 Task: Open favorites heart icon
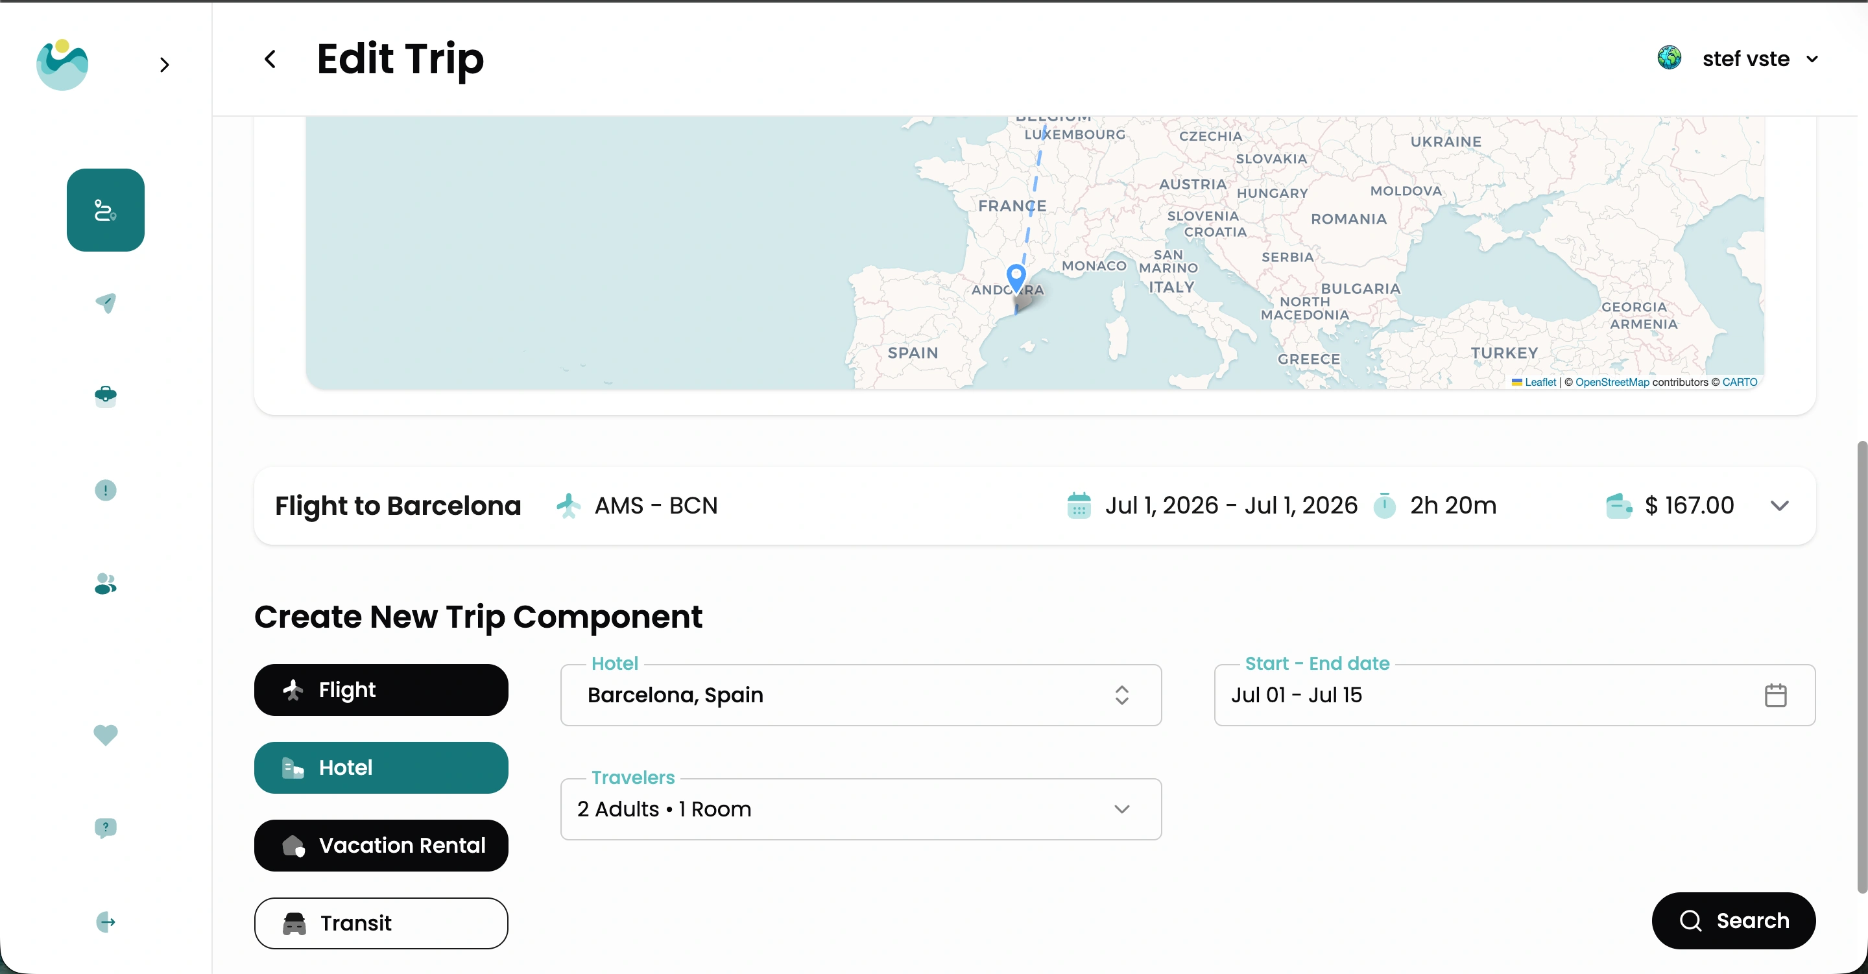coord(105,735)
